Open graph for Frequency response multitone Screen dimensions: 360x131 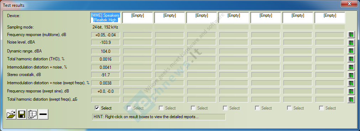pyautogui.click(x=351, y=35)
